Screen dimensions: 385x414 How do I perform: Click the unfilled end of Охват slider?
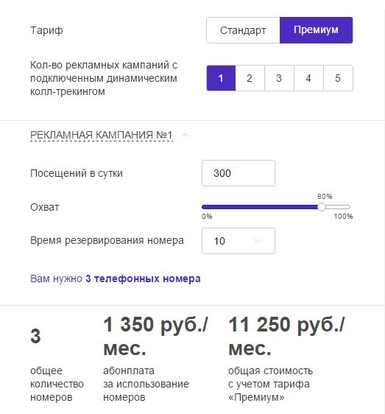(338, 207)
